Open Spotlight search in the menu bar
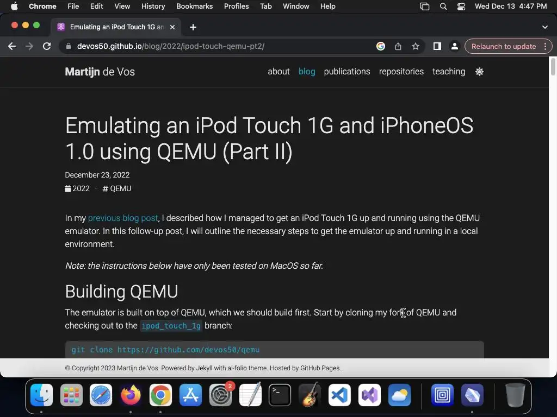This screenshot has height=417, width=557. coord(443,7)
